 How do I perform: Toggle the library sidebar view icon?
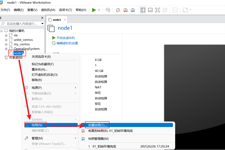point(143,10)
